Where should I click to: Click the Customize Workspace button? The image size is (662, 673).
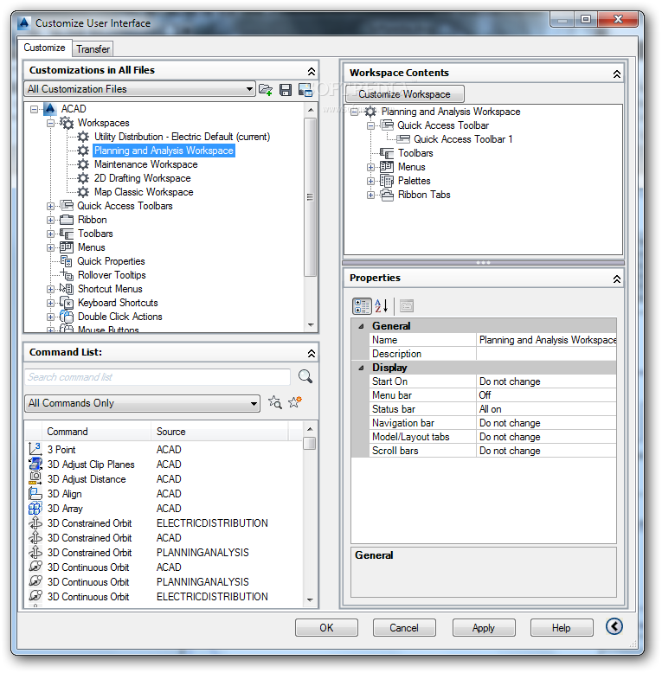coord(404,94)
